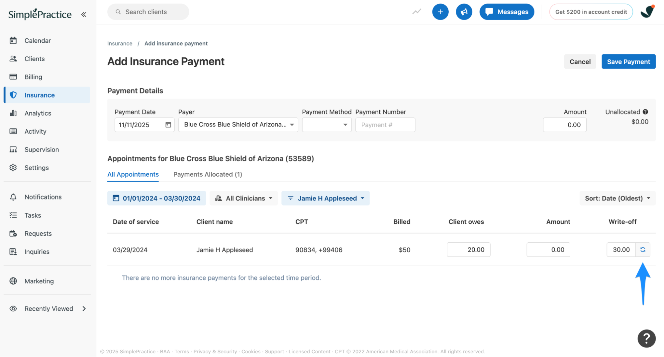664x357 pixels.
Task: Switch to the Payments Allocated (1) tab
Action: pos(208,174)
